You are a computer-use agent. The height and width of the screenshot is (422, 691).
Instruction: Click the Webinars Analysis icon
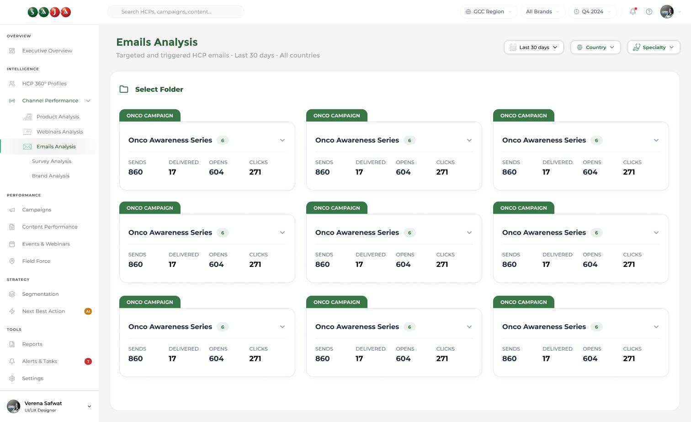coord(27,132)
